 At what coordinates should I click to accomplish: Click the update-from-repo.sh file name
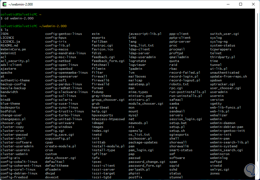[228, 76]
